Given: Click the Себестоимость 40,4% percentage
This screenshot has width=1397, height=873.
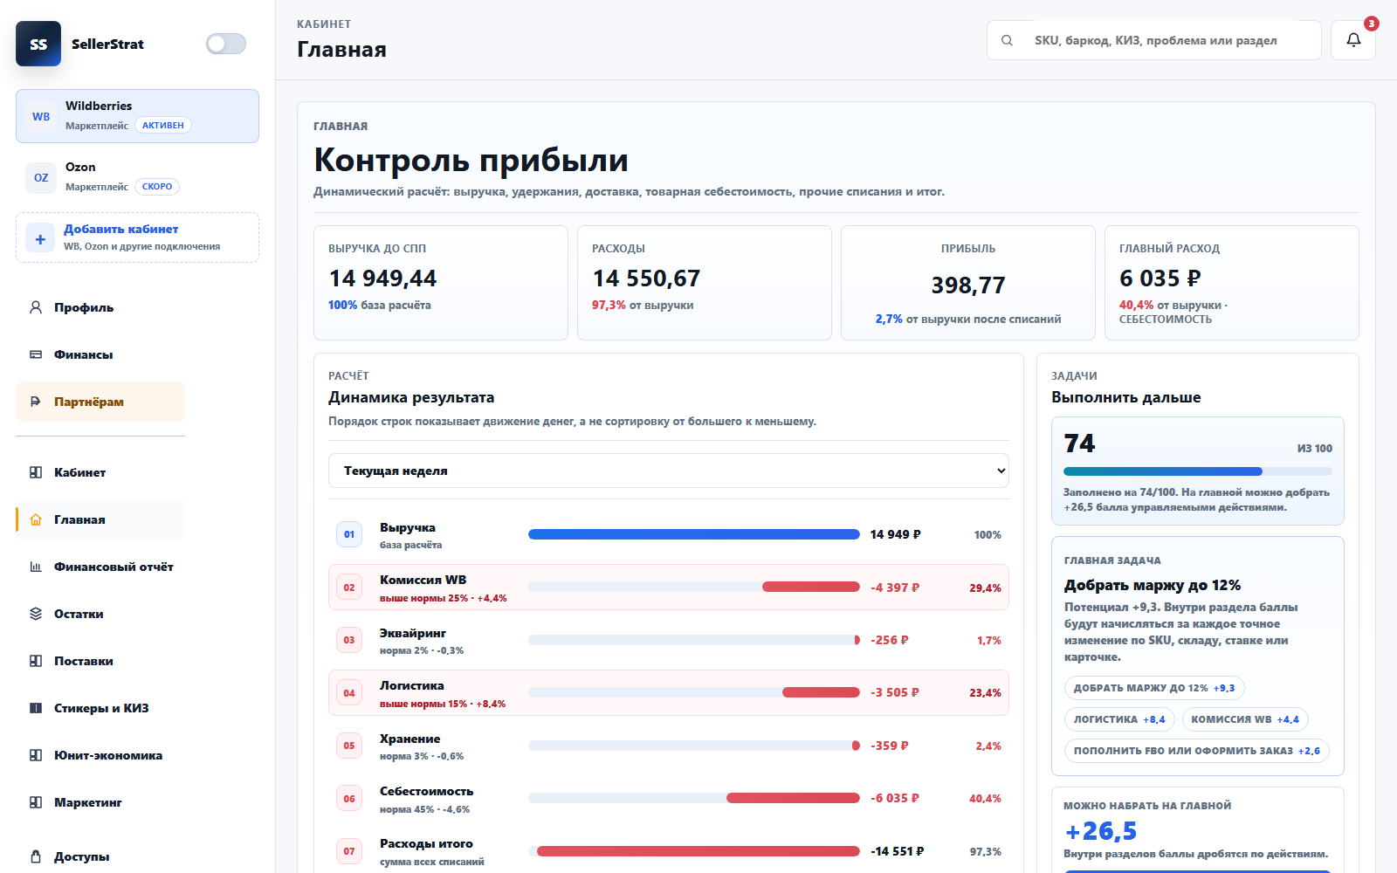Looking at the screenshot, I should click(985, 798).
